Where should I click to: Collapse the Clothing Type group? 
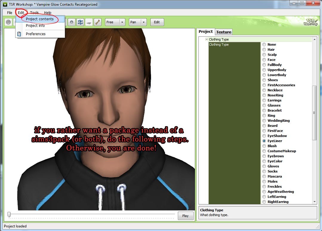(207, 39)
